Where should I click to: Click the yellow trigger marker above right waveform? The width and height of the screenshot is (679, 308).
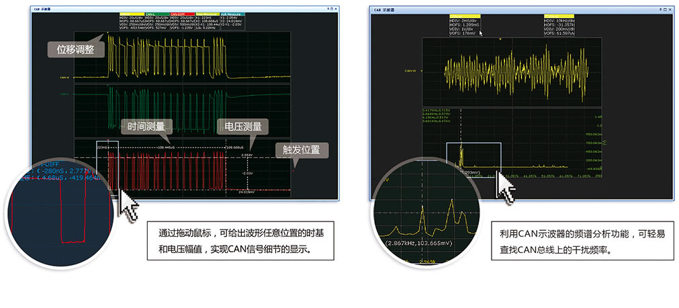coord(500,40)
